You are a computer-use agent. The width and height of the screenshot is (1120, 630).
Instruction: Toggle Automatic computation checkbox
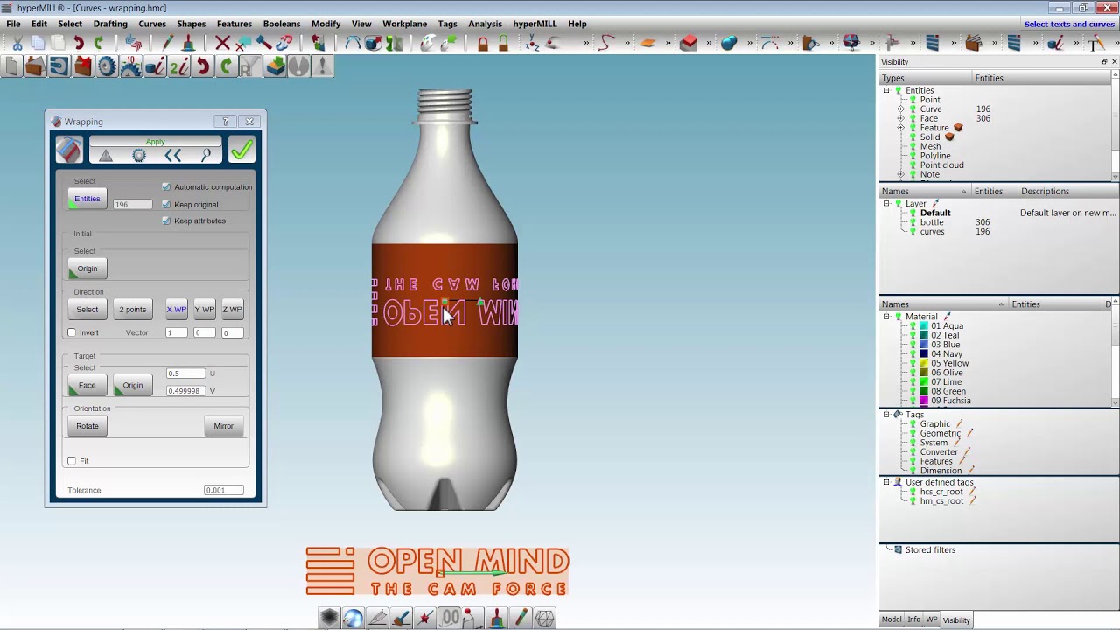(166, 186)
